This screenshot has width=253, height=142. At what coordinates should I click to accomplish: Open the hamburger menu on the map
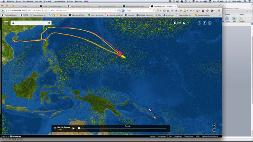click(x=6, y=23)
